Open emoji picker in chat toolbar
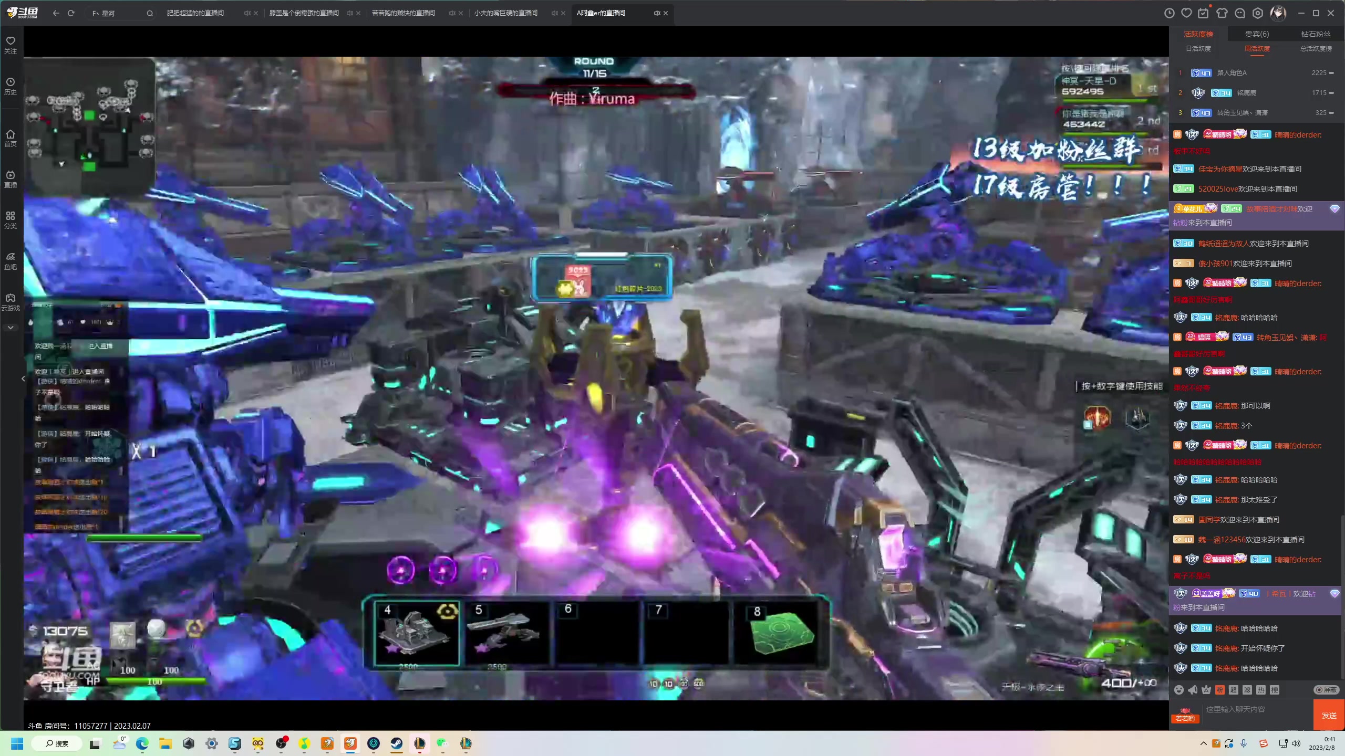 click(x=1179, y=690)
